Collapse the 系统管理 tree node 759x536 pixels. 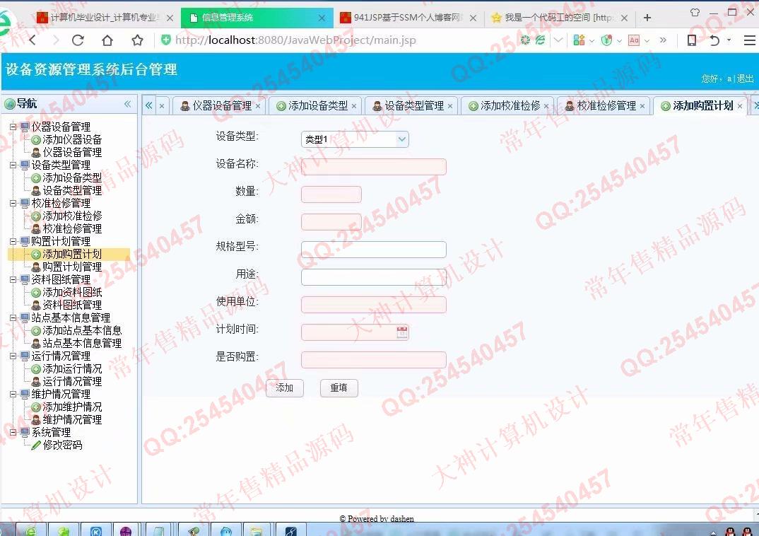point(13,432)
